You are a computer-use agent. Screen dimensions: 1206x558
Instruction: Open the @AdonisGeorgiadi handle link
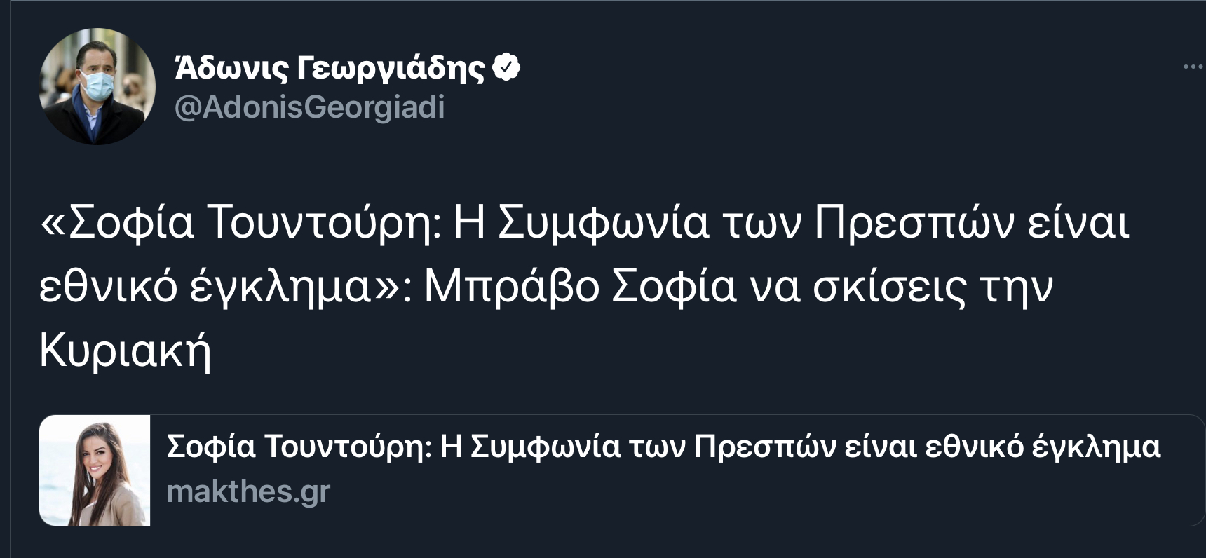click(x=309, y=107)
